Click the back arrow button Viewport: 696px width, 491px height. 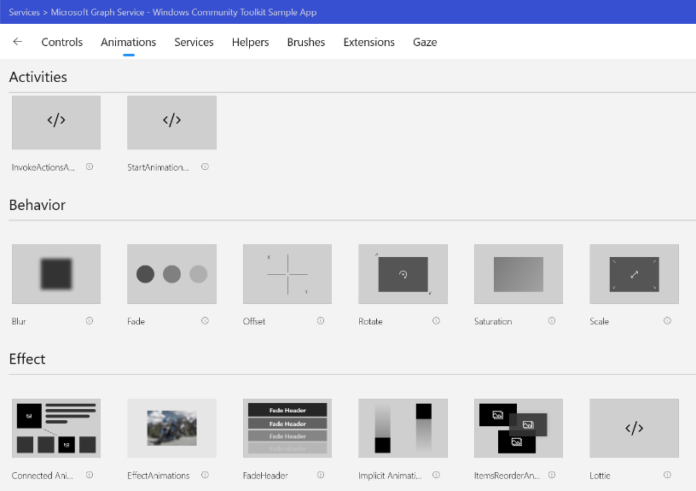coord(17,42)
